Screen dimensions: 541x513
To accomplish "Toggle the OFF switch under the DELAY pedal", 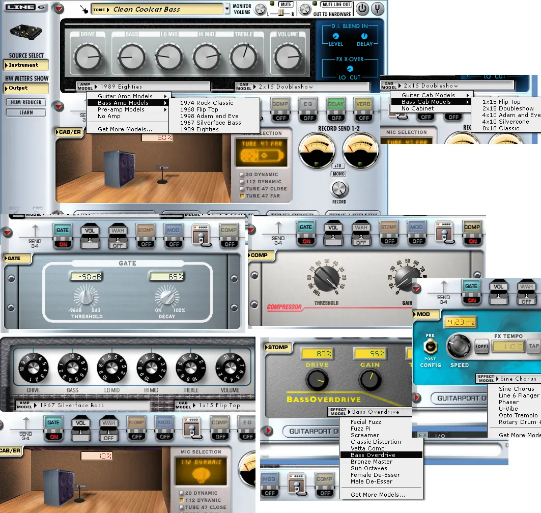I will (336, 118).
